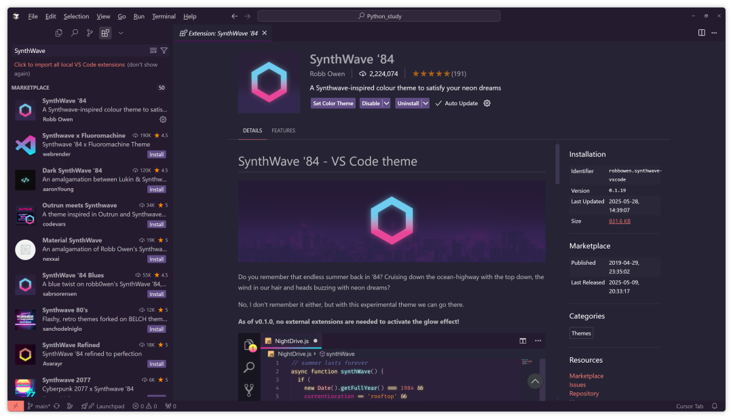Open the Uninstall dropdown arrow

click(x=426, y=103)
